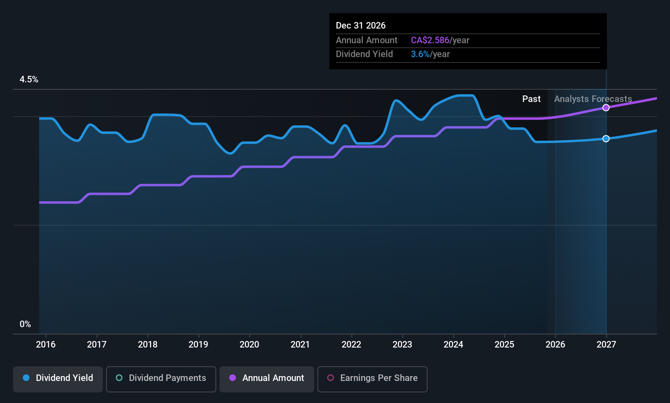Click the blue Dividend Yield legend dot
Image resolution: width=670 pixels, height=403 pixels.
tap(26, 378)
